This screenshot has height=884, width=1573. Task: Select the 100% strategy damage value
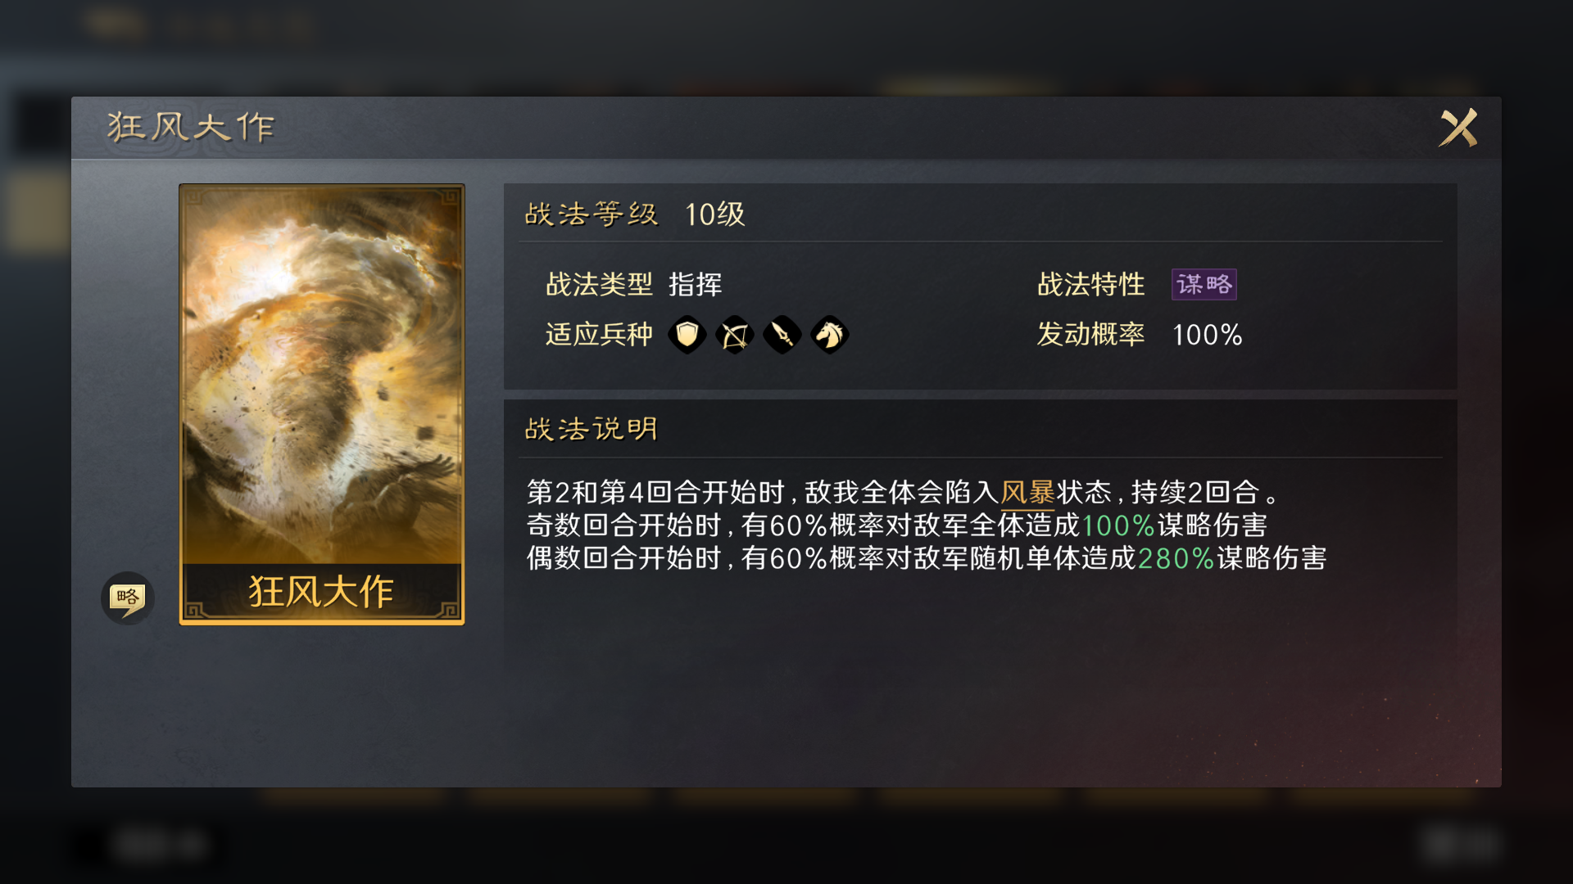point(1118,525)
